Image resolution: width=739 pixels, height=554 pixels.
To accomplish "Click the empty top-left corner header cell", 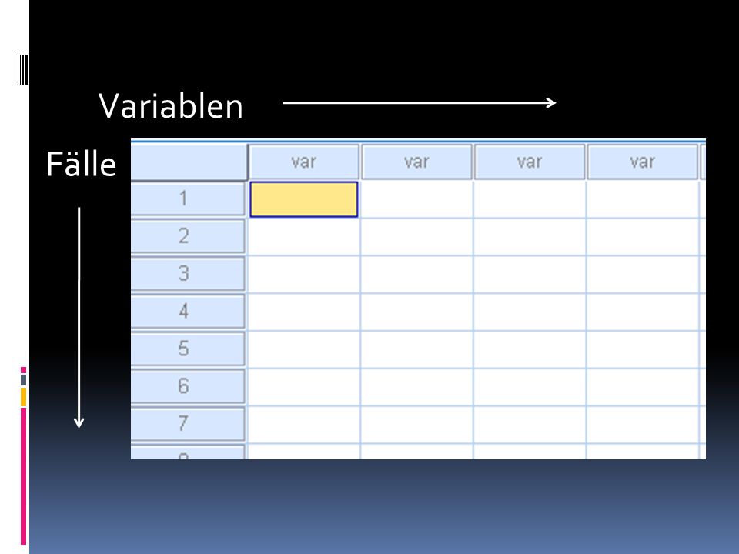I will (x=189, y=162).
